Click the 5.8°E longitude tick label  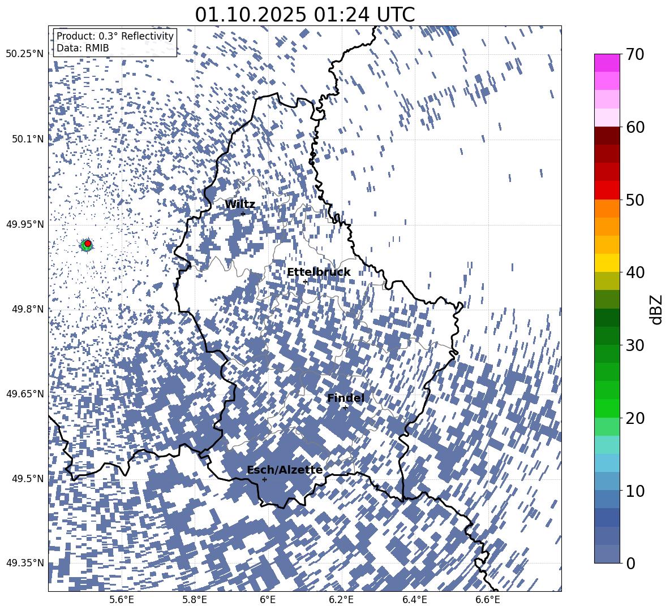(x=195, y=600)
